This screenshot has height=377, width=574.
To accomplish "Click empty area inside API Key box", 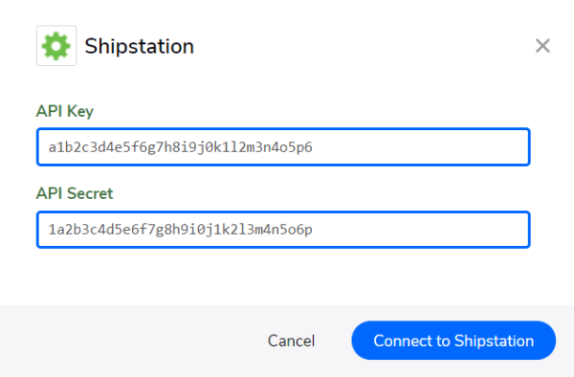I will [x=421, y=146].
